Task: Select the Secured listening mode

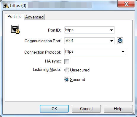Action: point(67,79)
